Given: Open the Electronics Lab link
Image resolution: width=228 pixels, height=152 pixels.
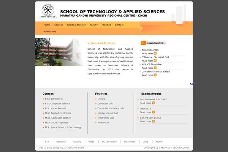Looking at the screenshot, I should [x=106, y=118].
